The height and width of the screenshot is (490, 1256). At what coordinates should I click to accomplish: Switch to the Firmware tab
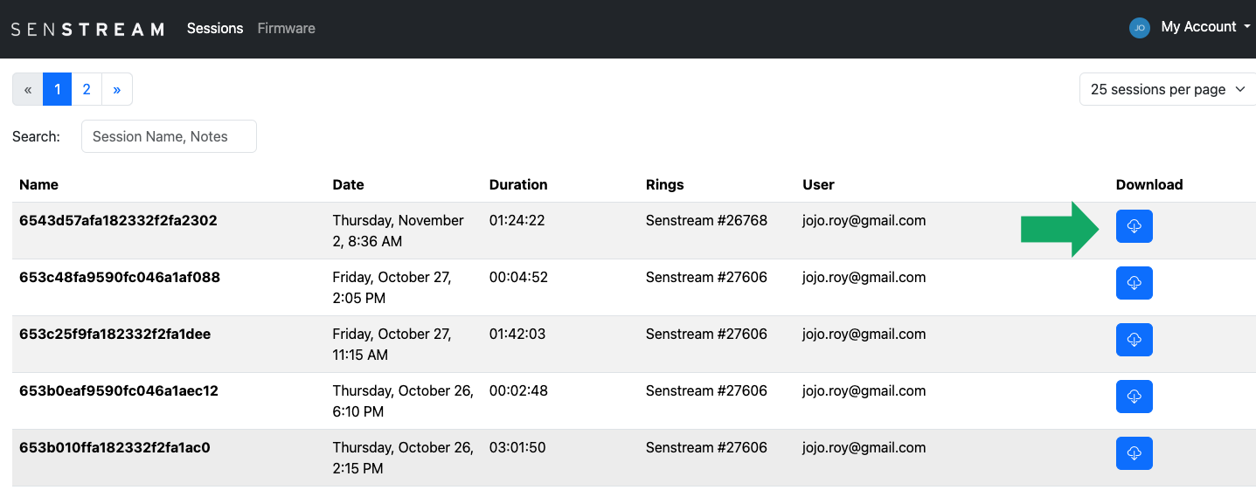click(286, 29)
